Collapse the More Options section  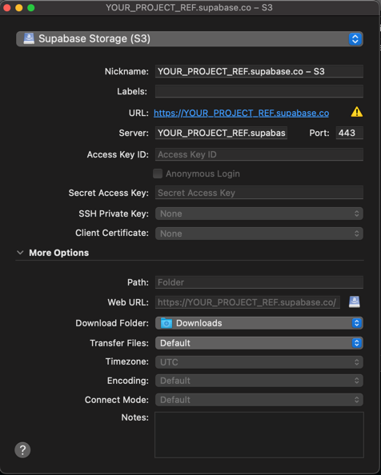coord(20,253)
